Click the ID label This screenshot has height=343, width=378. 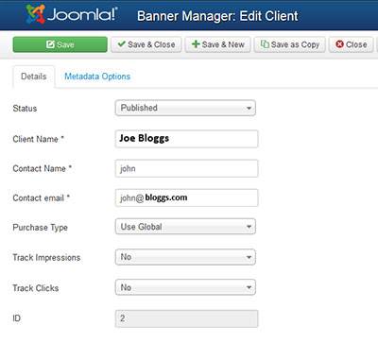tap(16, 318)
